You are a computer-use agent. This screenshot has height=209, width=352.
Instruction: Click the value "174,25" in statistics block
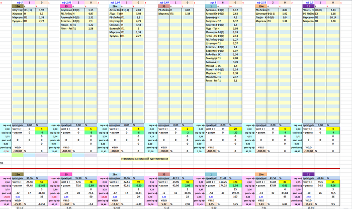click(x=223, y=186)
